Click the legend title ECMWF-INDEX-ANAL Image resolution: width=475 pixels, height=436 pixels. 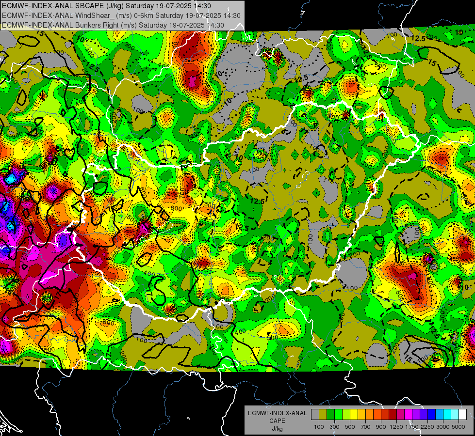[277, 413]
